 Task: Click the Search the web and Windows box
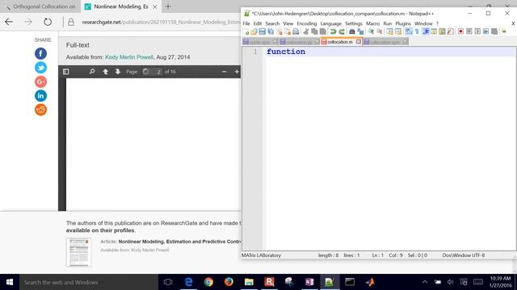tap(89, 282)
